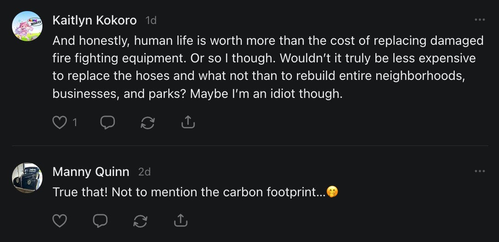Restack Kaitlyn Kokoro's comment
This screenshot has height=242, width=499.
(x=148, y=122)
